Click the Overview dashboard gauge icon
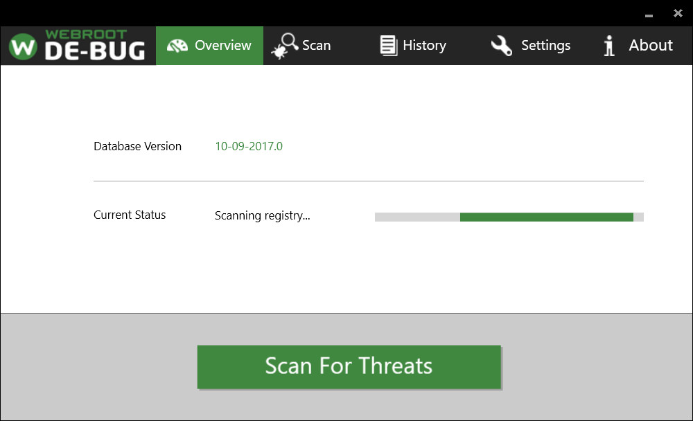693x421 pixels. coord(177,46)
